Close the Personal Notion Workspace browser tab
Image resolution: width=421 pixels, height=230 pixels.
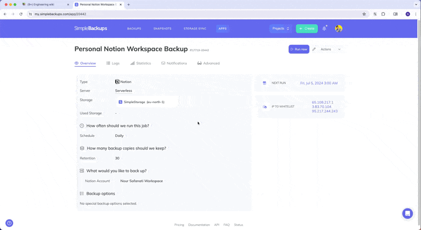coord(121,5)
